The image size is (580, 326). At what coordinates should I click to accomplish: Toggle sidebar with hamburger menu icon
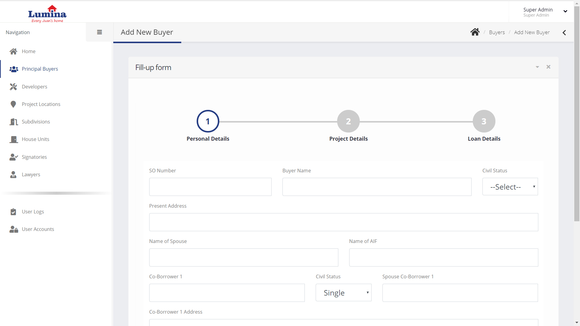pyautogui.click(x=99, y=32)
